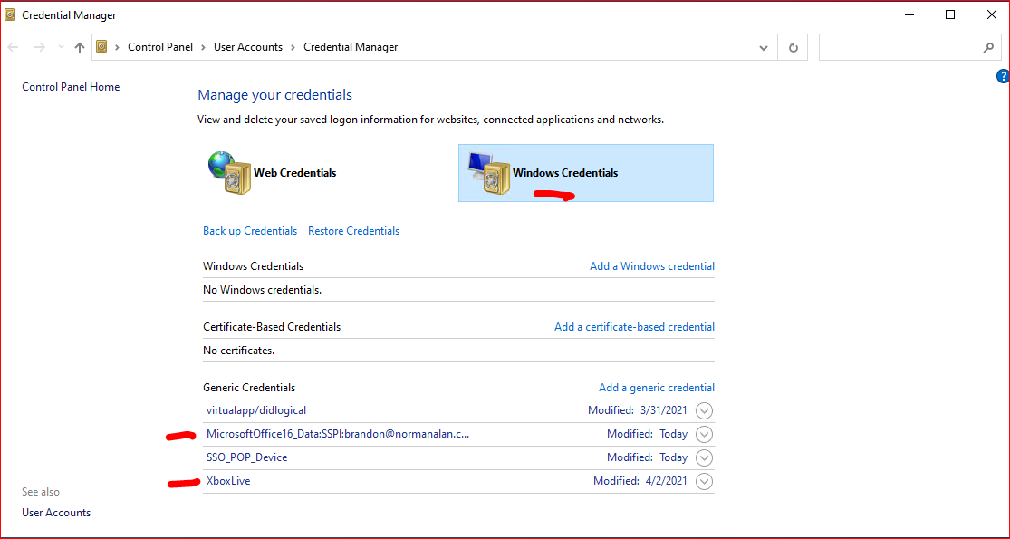This screenshot has height=539, width=1010.
Task: Click Restore Credentials link
Action: click(x=353, y=230)
